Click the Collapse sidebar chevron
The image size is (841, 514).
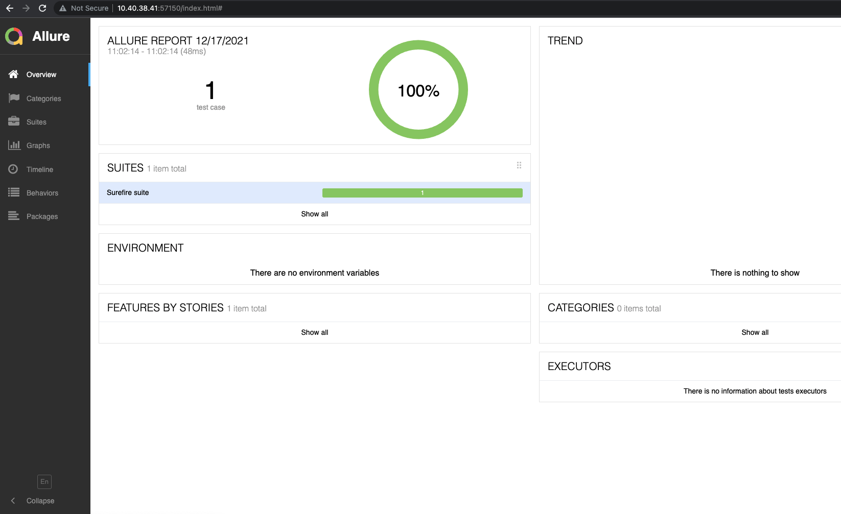pyautogui.click(x=13, y=501)
